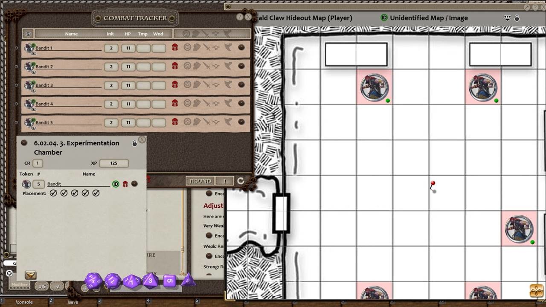Open the radial menu dot at end of Bandit 1's row

pos(241,48)
